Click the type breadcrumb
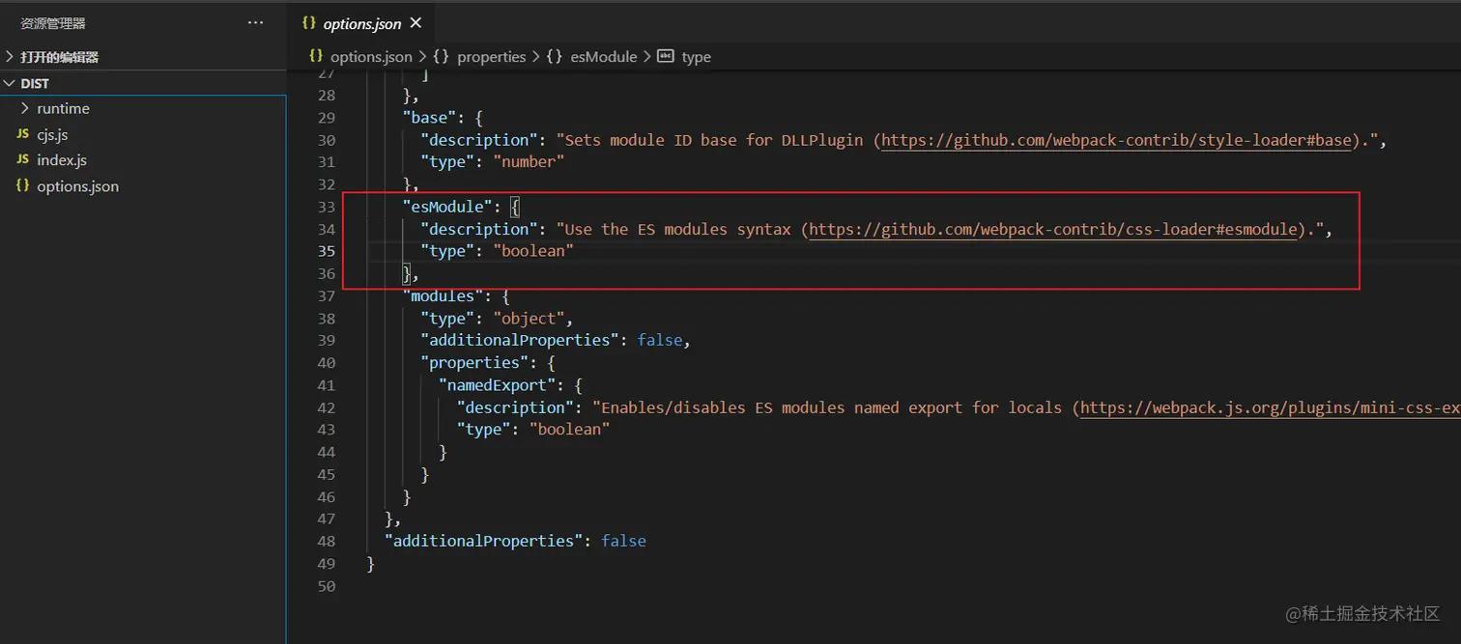 pyautogui.click(x=696, y=57)
